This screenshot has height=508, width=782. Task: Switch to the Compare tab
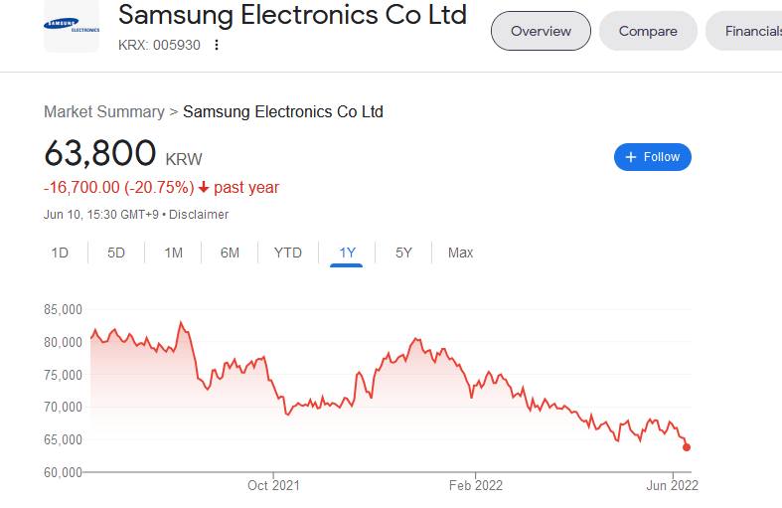click(648, 31)
